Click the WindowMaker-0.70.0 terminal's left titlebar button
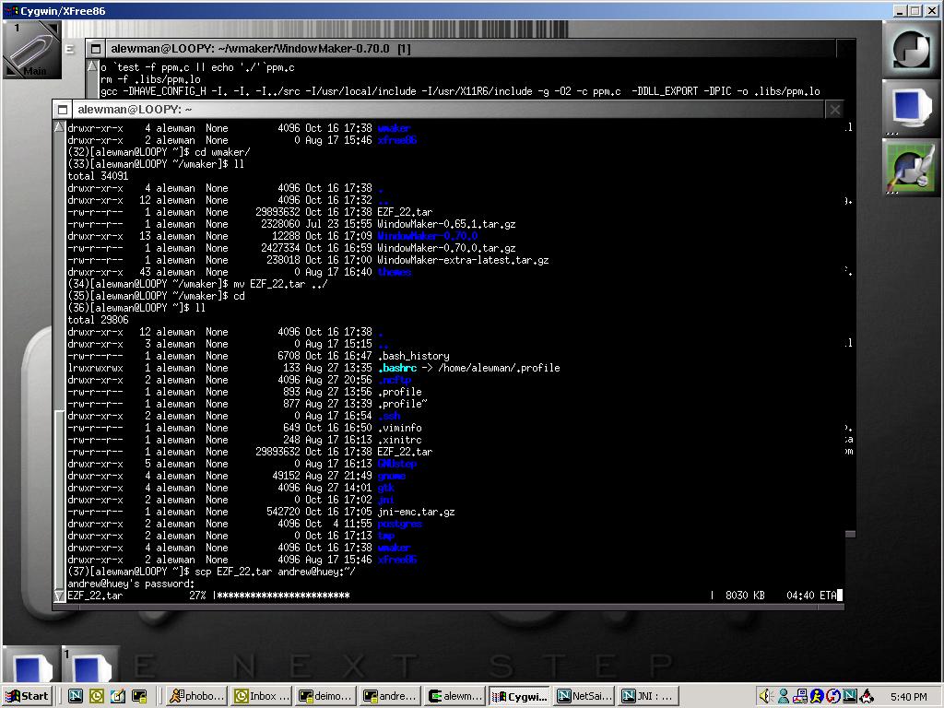 click(94, 48)
